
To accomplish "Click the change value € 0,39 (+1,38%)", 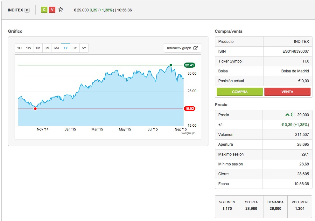I will coord(295,125).
